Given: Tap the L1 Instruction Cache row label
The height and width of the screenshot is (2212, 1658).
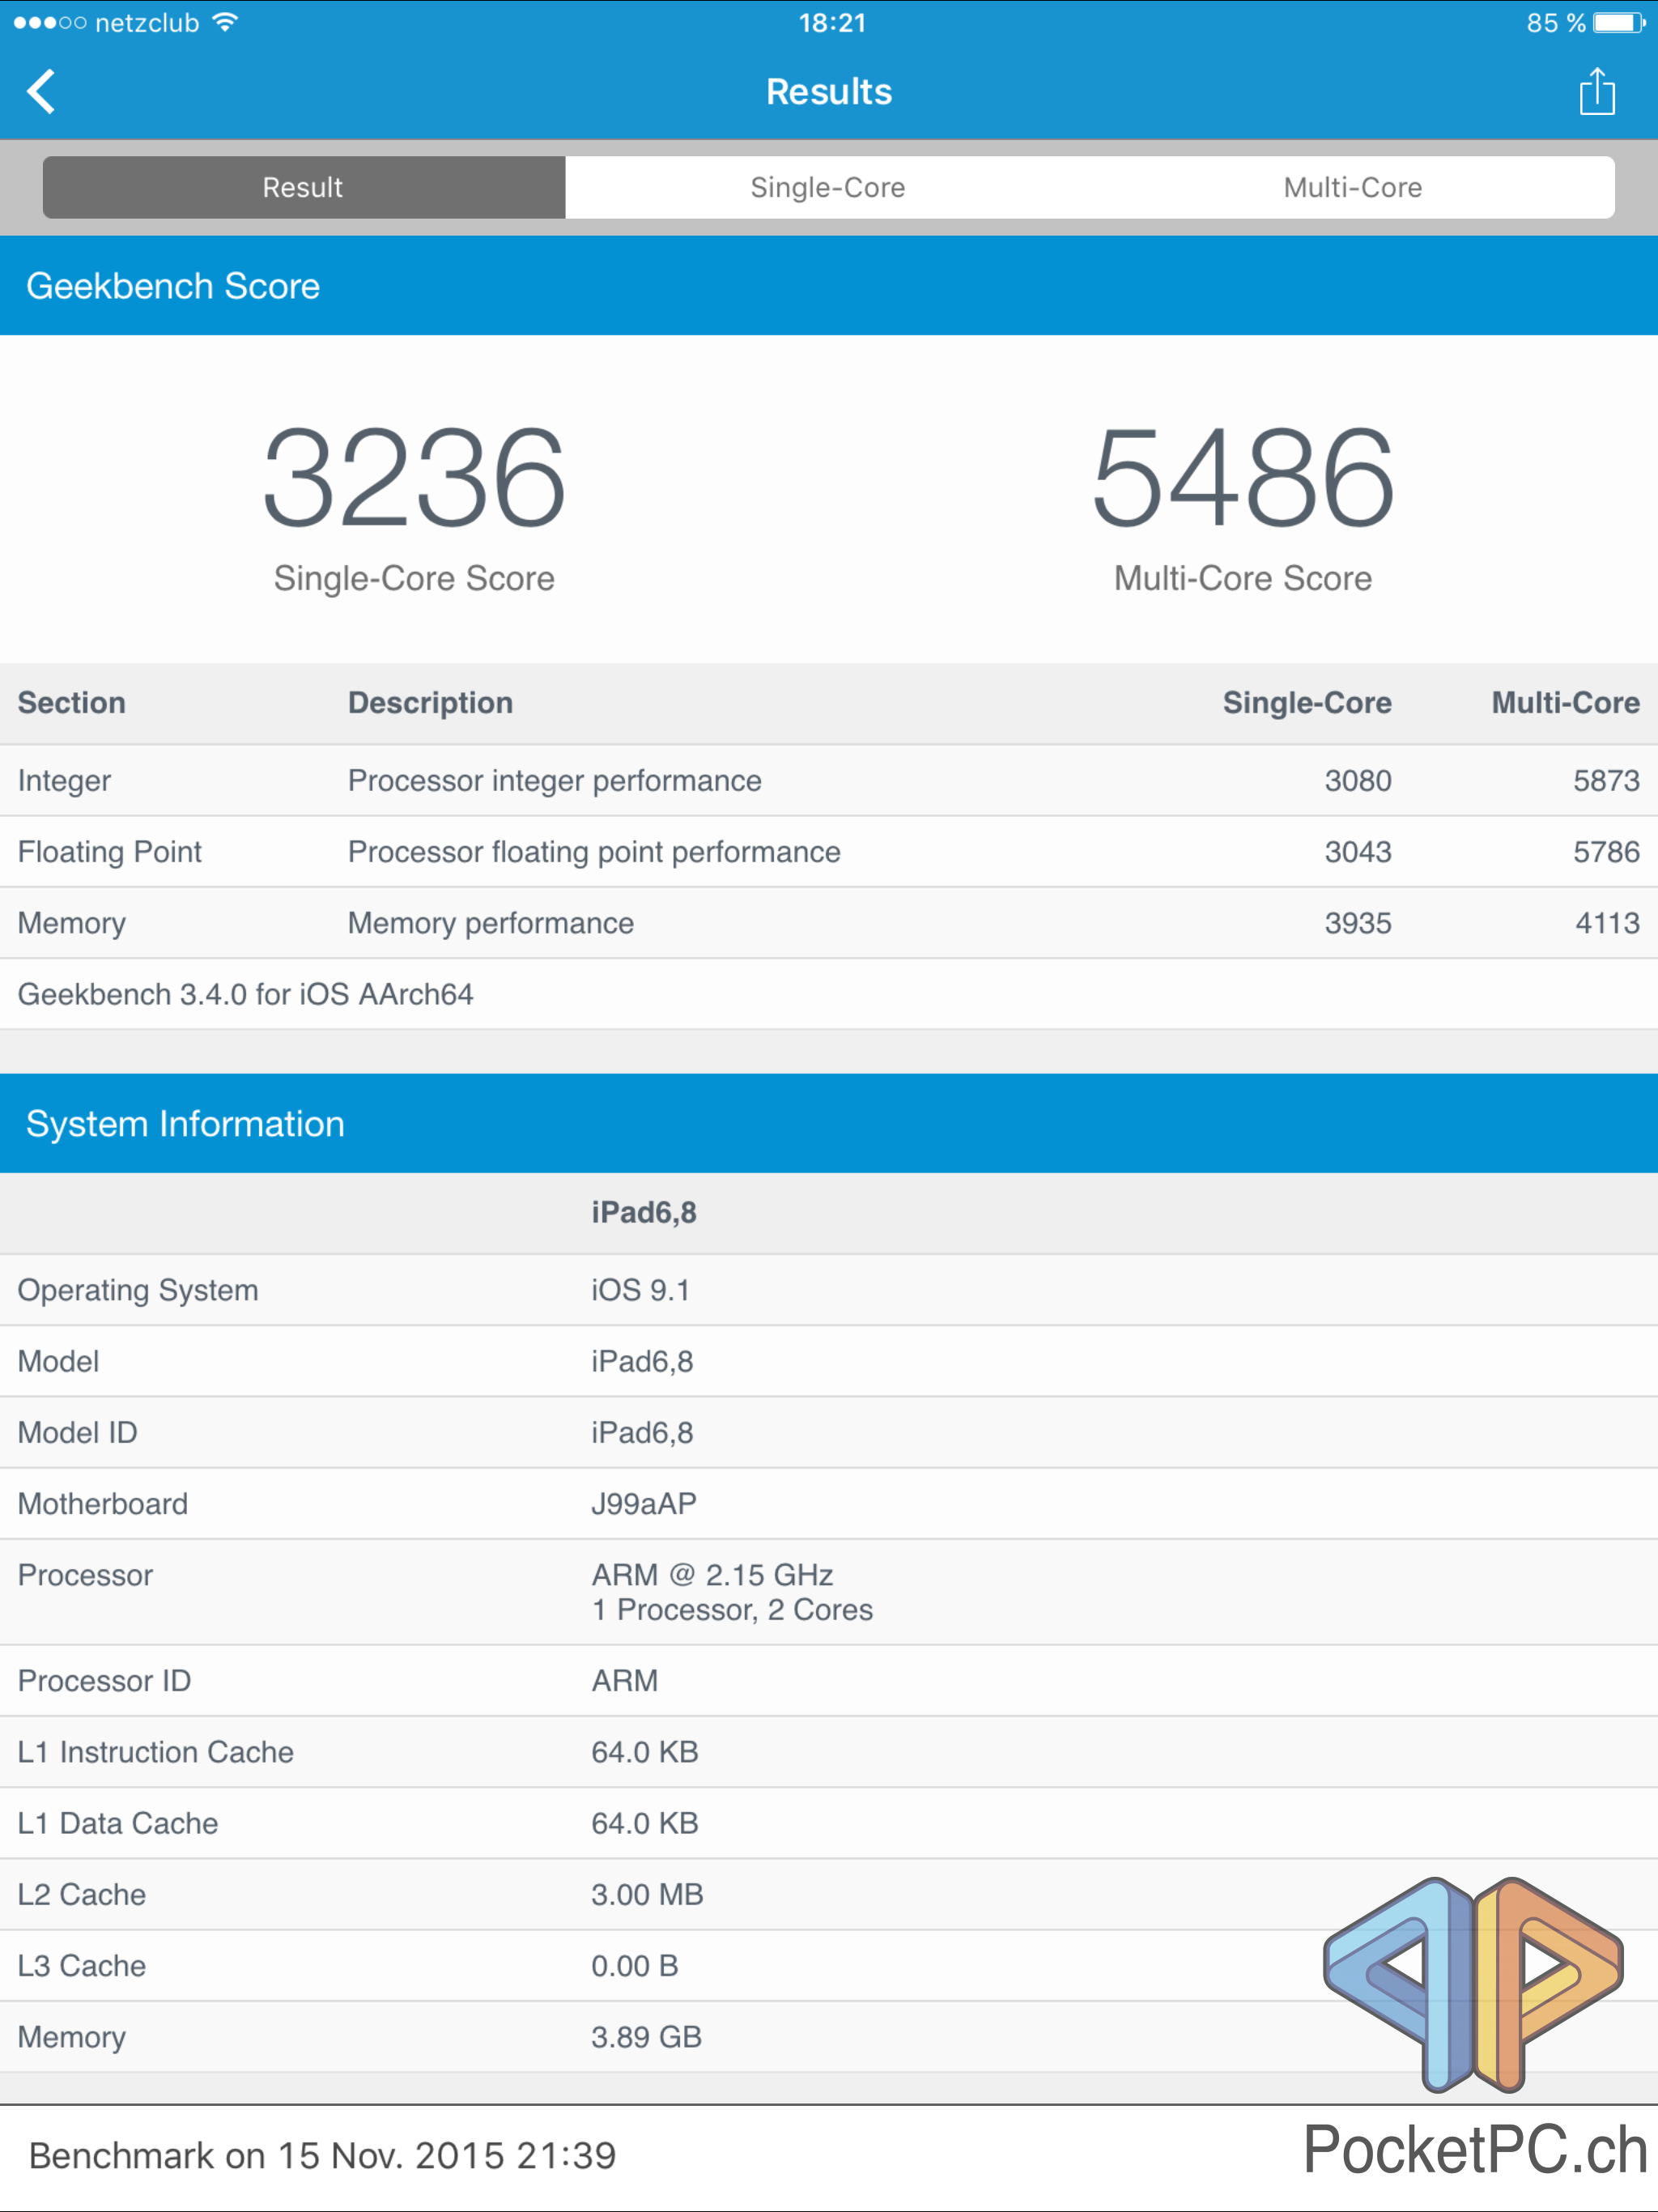Looking at the screenshot, I should coord(156,1751).
